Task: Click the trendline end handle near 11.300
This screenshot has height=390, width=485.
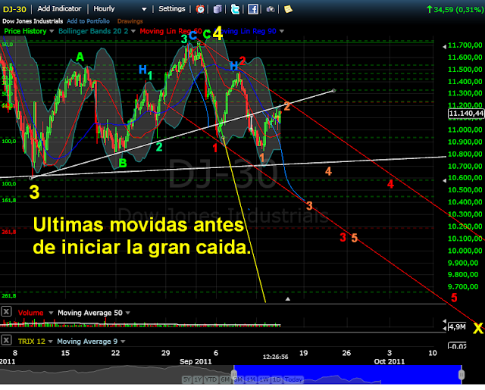Action: (x=333, y=91)
